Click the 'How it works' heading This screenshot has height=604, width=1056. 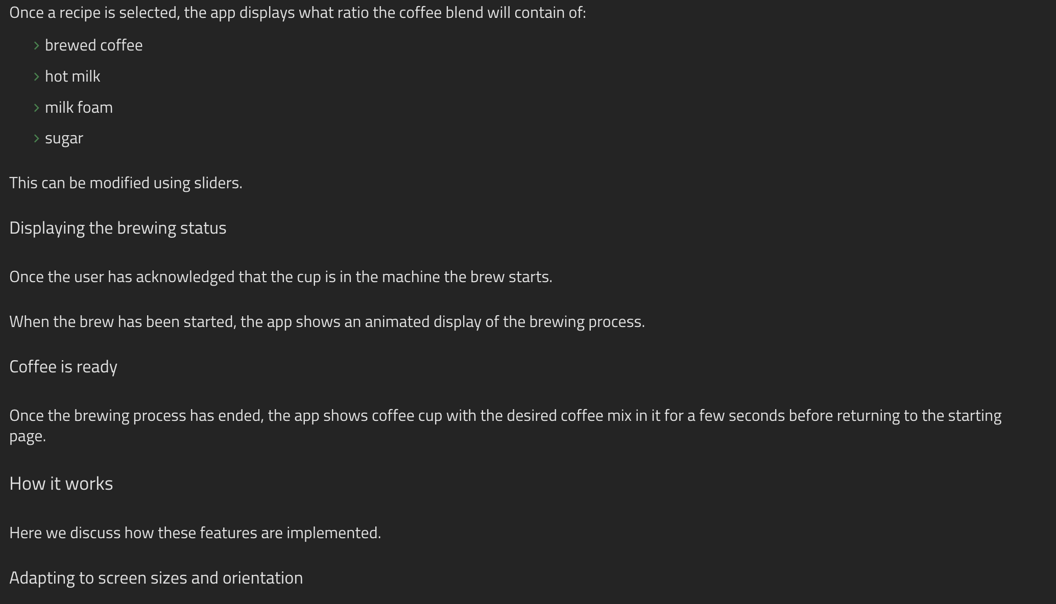pyautogui.click(x=61, y=484)
